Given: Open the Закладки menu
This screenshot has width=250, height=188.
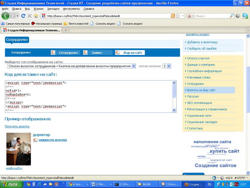Looking at the screenshot, I should click(x=53, y=9).
